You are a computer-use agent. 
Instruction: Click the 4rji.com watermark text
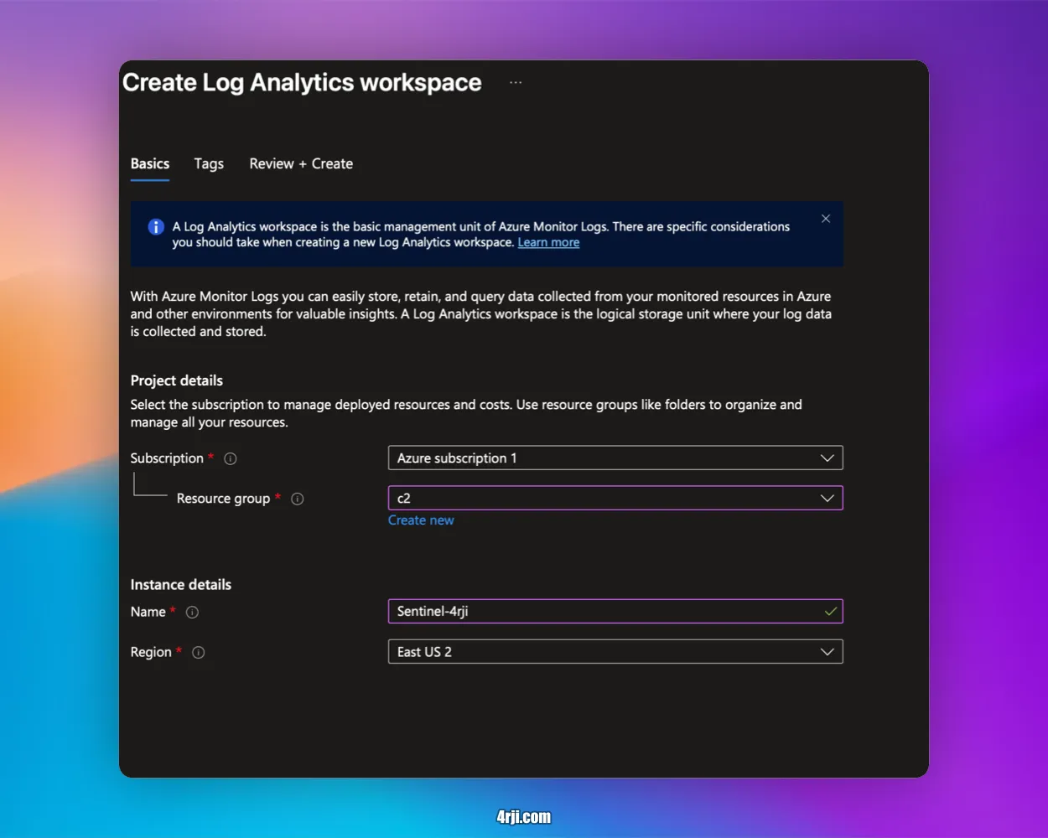[524, 817]
